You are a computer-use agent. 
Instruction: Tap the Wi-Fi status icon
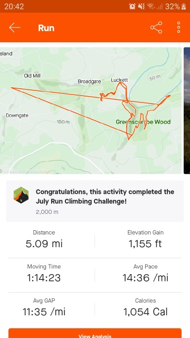click(151, 6)
